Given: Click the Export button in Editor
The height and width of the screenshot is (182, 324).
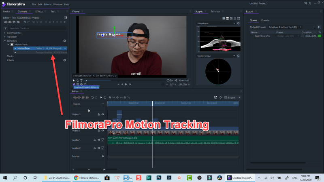Looking at the screenshot, I should coord(231,97).
